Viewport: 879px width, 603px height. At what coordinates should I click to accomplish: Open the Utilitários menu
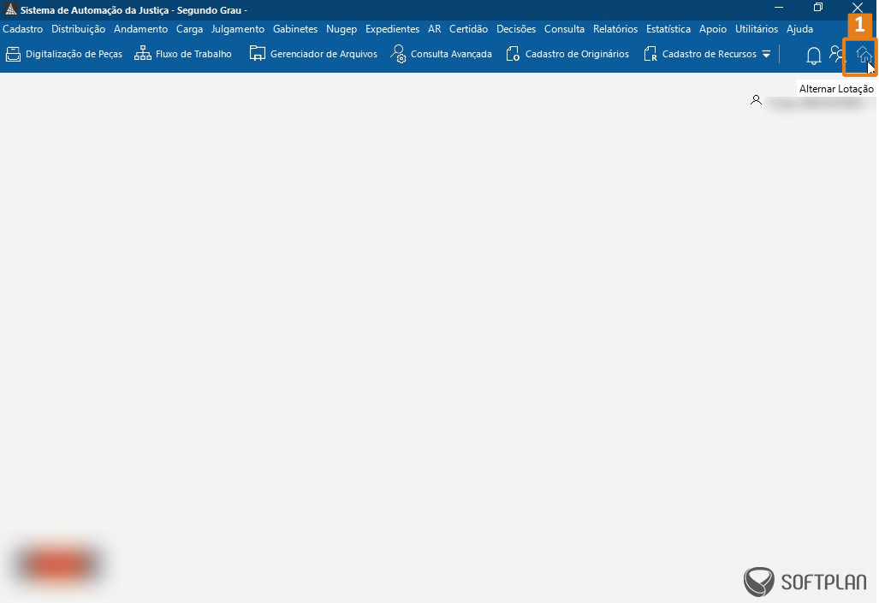[x=757, y=29]
